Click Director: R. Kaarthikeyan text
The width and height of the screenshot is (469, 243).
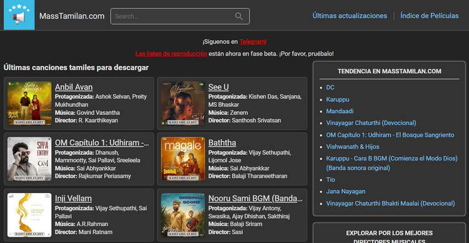(x=86, y=121)
